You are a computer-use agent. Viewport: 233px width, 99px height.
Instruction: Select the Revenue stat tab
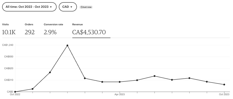[91, 30]
